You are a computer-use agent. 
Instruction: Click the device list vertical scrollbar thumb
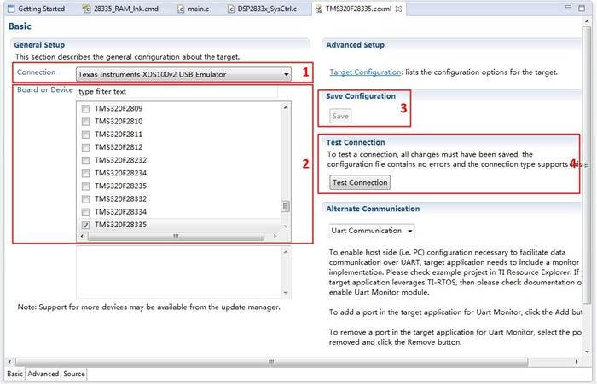point(285,206)
